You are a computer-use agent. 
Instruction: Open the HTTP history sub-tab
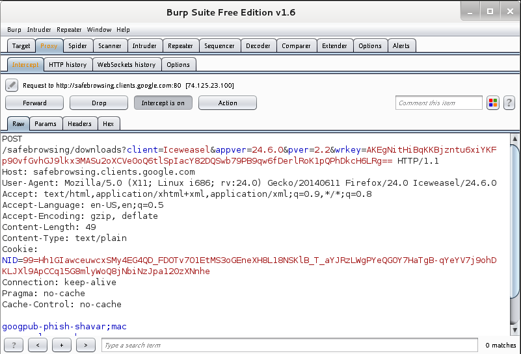pyautogui.click(x=68, y=65)
